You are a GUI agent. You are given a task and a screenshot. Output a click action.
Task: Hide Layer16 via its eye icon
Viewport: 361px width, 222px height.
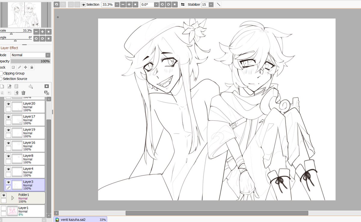tap(8, 143)
